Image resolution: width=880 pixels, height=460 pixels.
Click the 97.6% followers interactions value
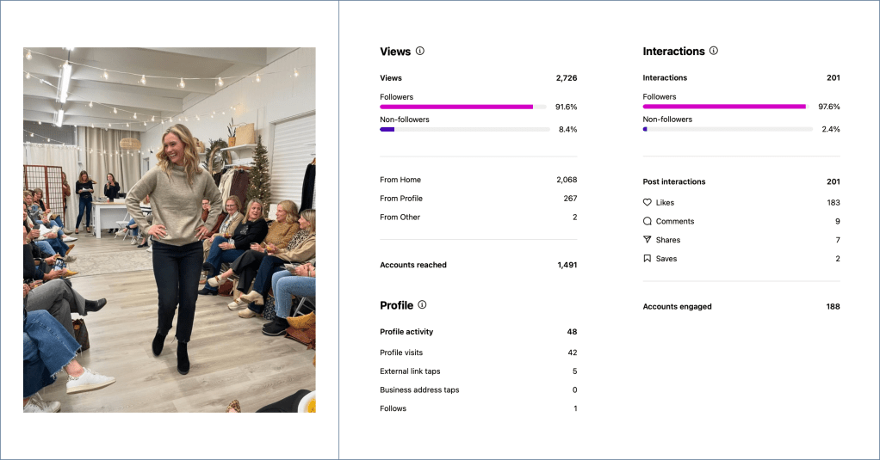click(x=829, y=107)
